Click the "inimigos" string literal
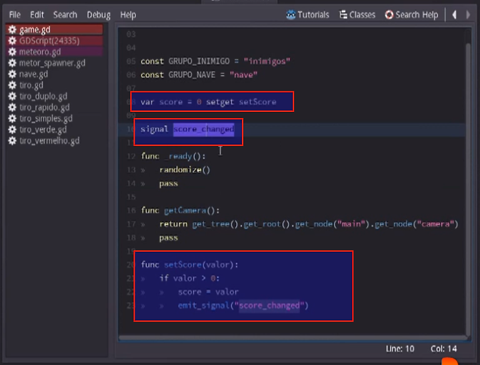 (267, 61)
